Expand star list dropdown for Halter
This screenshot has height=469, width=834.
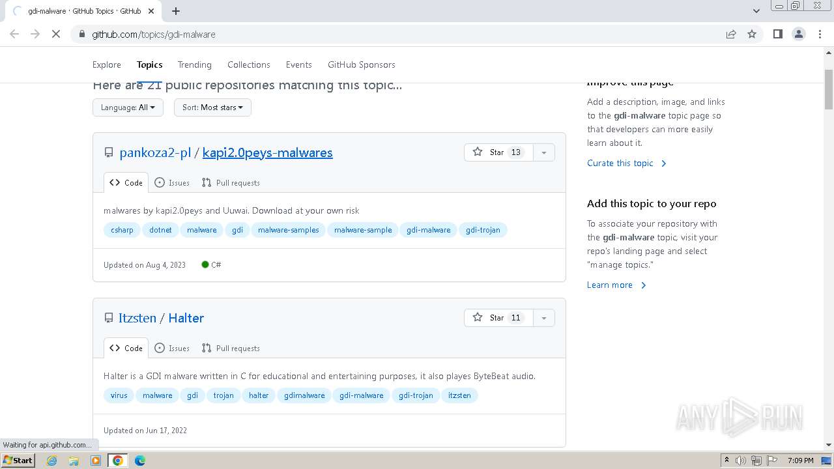pos(543,318)
